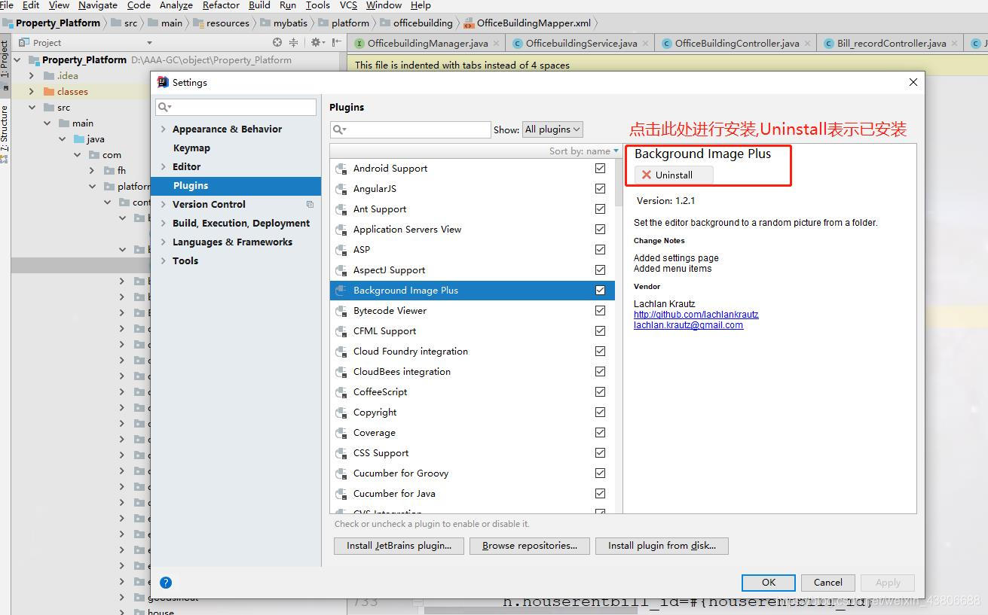Open the Sort by name dropdown

pos(584,151)
